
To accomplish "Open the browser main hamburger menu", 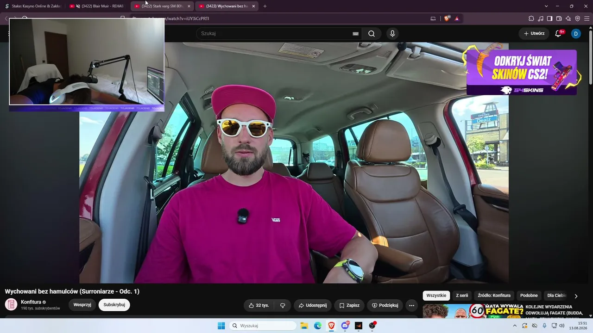I will 587,18.
